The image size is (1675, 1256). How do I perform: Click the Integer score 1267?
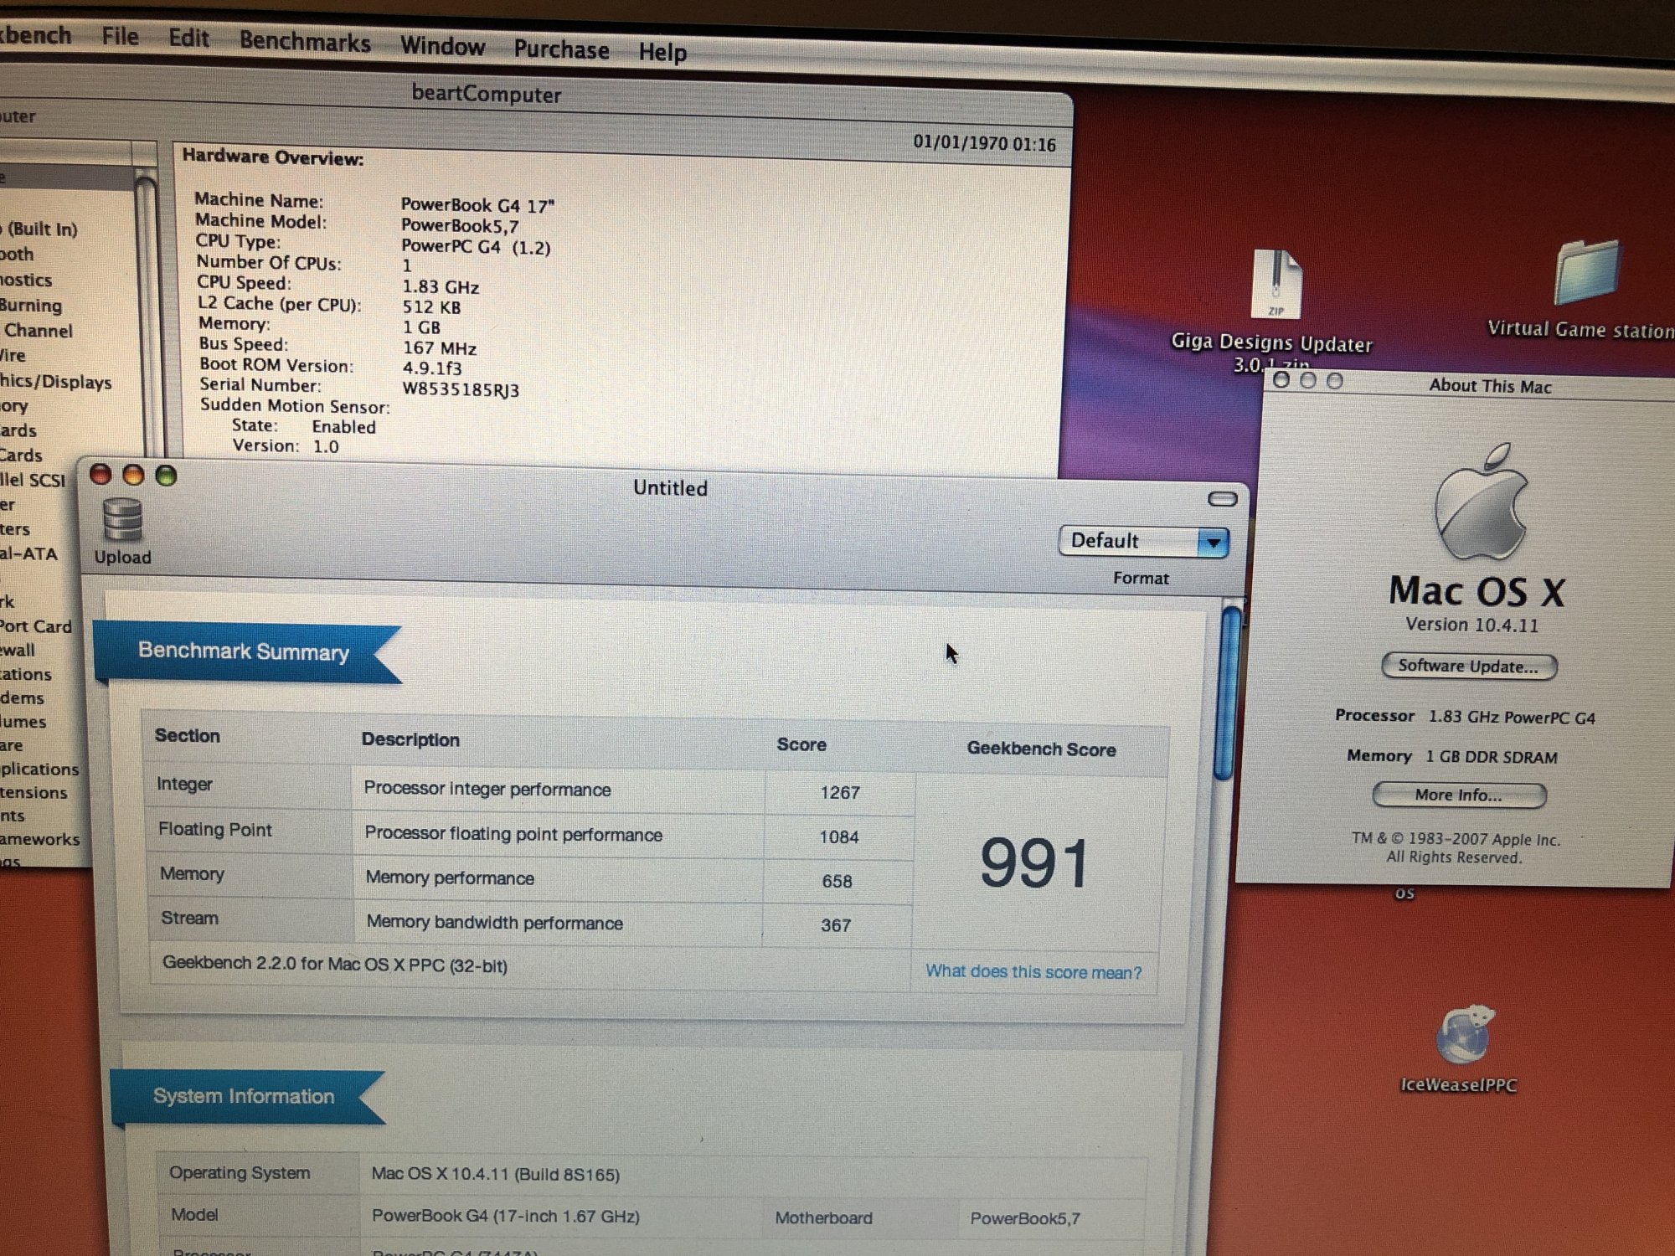(840, 792)
